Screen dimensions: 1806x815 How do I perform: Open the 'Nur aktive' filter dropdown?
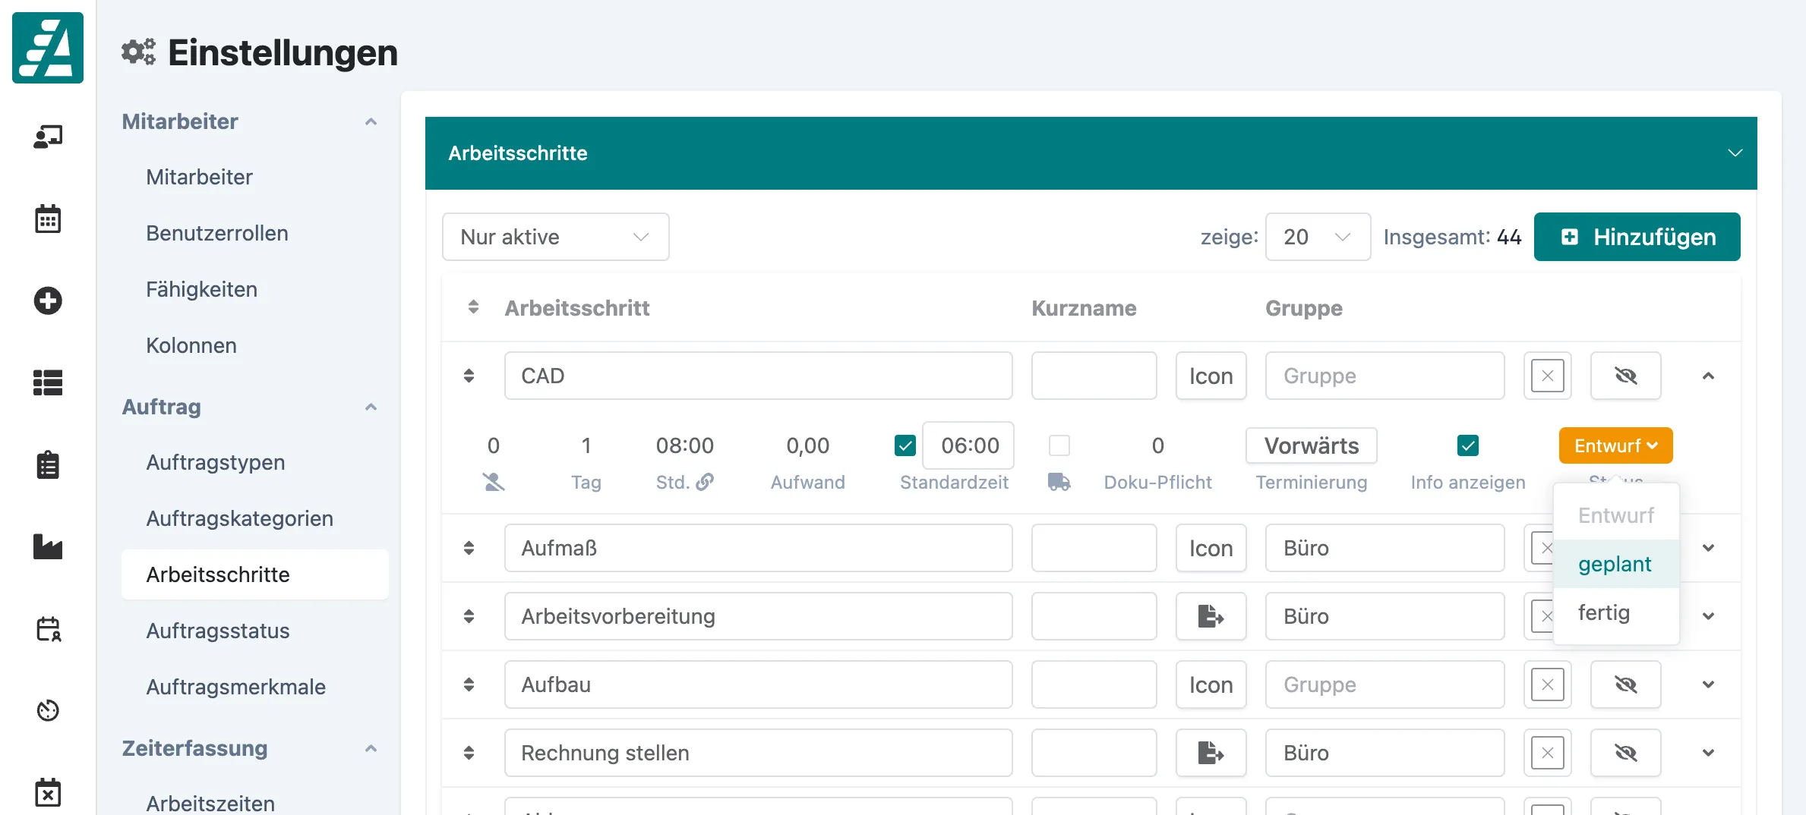pyautogui.click(x=555, y=237)
